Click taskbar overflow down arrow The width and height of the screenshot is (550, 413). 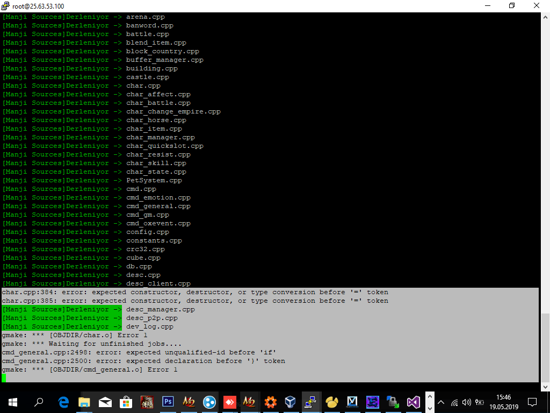(x=430, y=409)
